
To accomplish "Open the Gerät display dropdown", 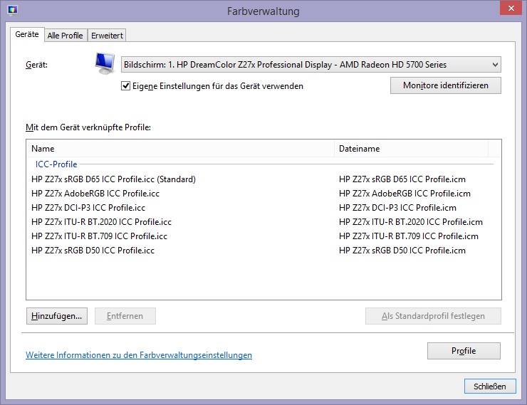I will [x=311, y=65].
